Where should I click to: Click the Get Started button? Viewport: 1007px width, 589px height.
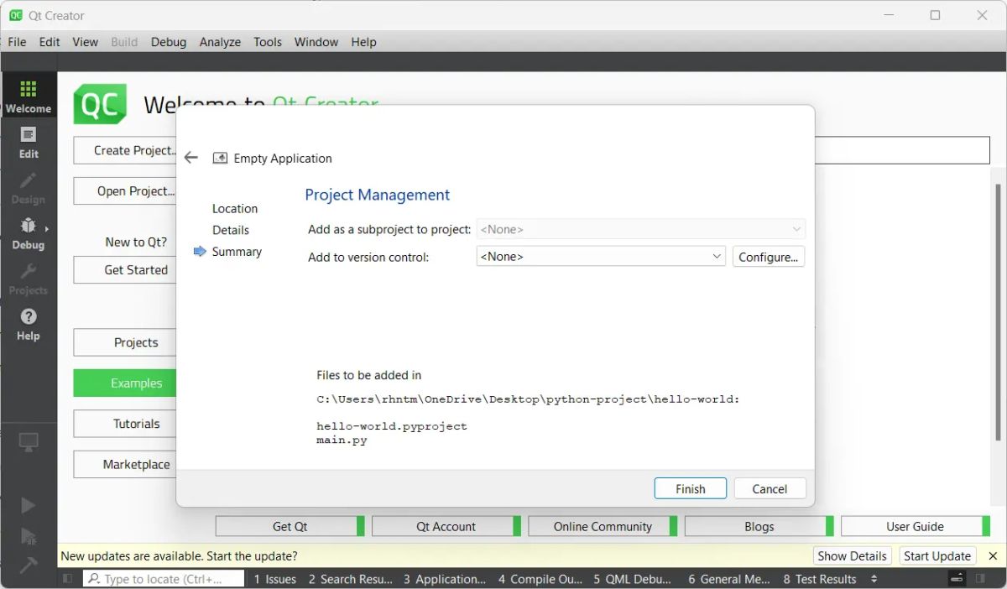pyautogui.click(x=126, y=269)
